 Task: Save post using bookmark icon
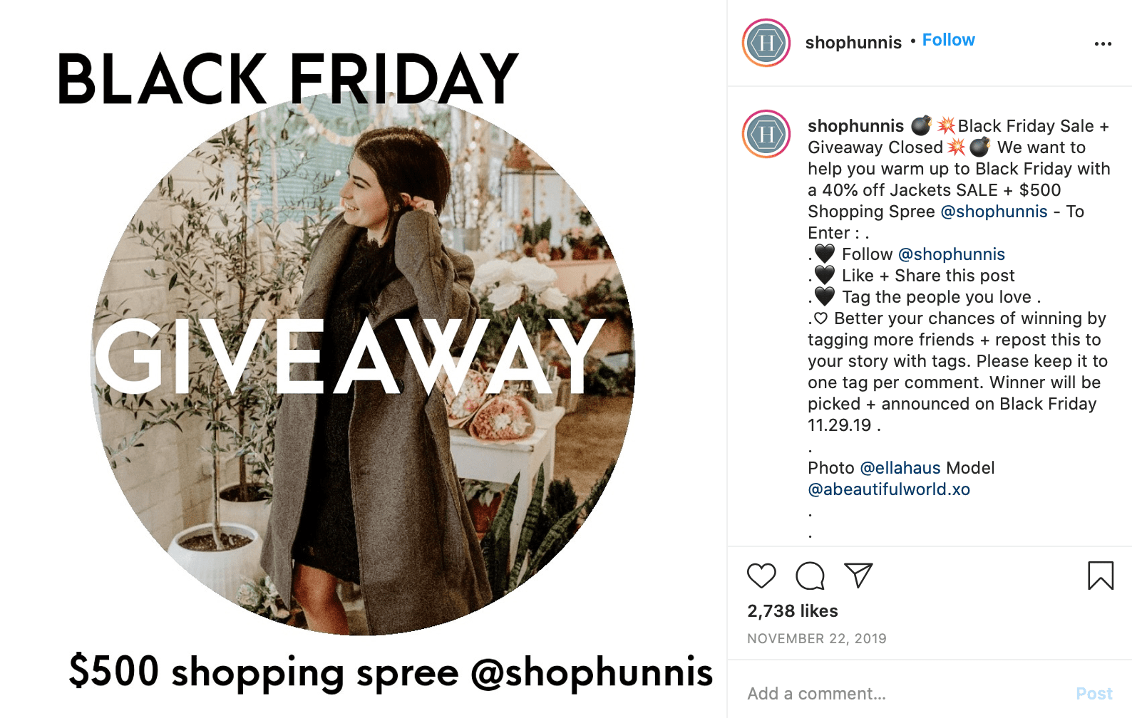point(1101,576)
